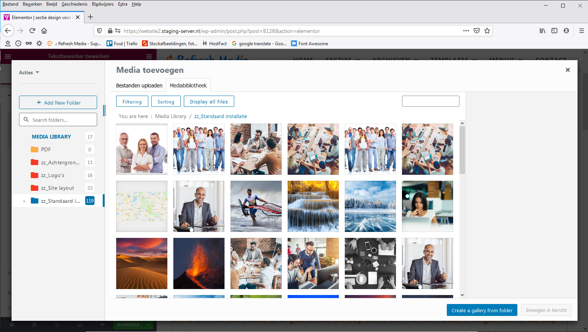The width and height of the screenshot is (588, 332).
Task: Reload the page with the refresh icon
Action: [32, 31]
